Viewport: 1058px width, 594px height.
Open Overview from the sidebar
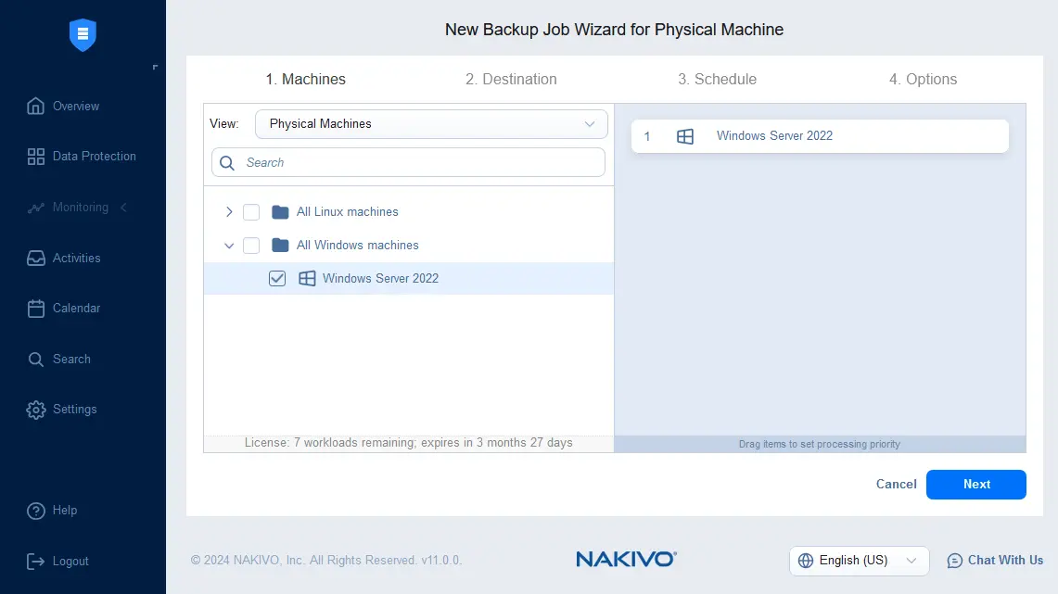[x=76, y=106]
